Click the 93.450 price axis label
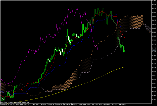 (154, 56)
